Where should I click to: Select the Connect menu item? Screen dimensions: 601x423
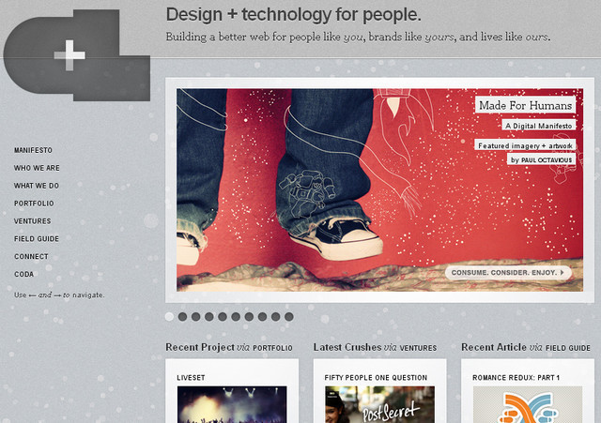(x=31, y=256)
